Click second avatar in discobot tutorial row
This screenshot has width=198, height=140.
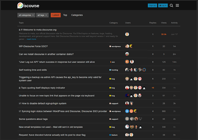click(131, 135)
